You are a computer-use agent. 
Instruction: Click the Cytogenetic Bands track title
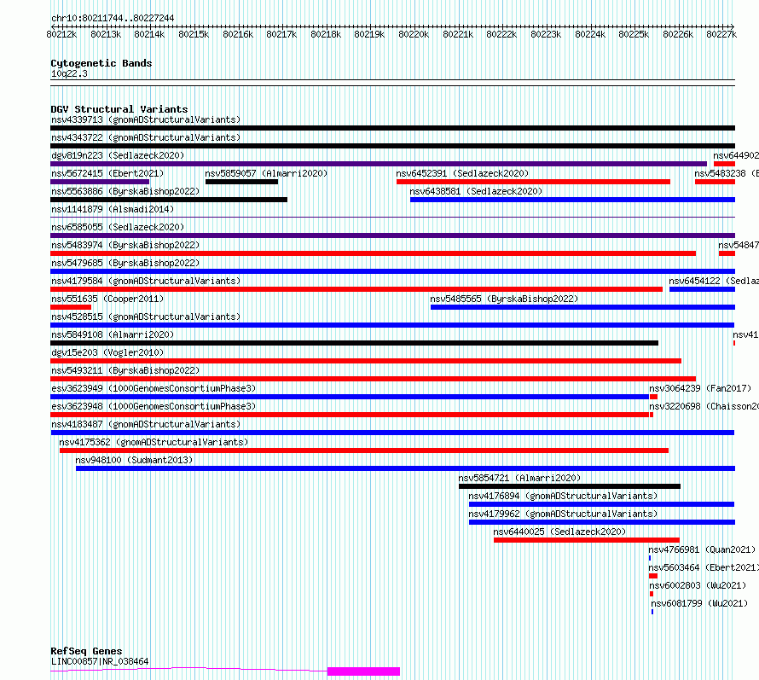(x=101, y=63)
